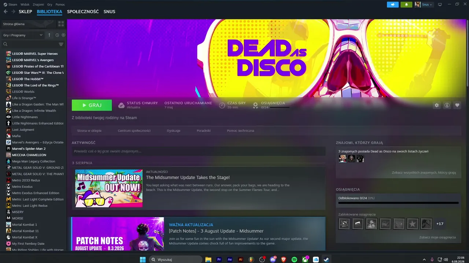Screen dimensions: 469x263
Task: Expand the Gry i Programy dropdown
Action: click(x=23, y=35)
